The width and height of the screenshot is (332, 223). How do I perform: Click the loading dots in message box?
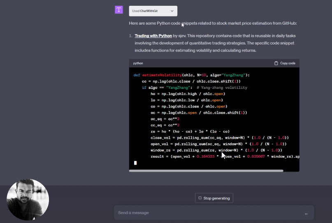coord(306,214)
